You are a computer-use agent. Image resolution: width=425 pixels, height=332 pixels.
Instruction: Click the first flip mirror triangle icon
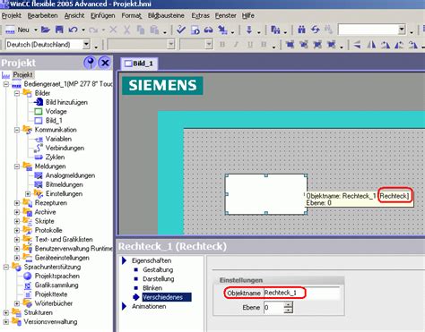357,45
